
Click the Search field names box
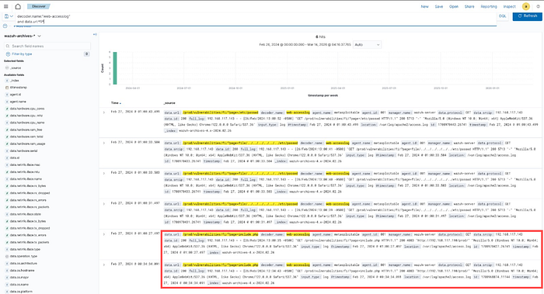click(47, 46)
